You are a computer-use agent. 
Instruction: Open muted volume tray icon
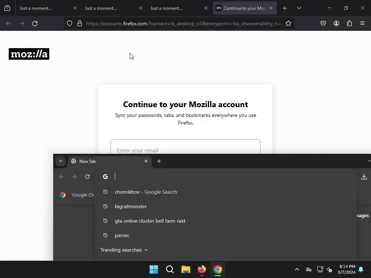click(x=329, y=269)
